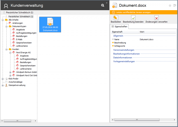Open the Zwischenablage item
Viewport: 178px width, 127px height.
tap(16, 82)
